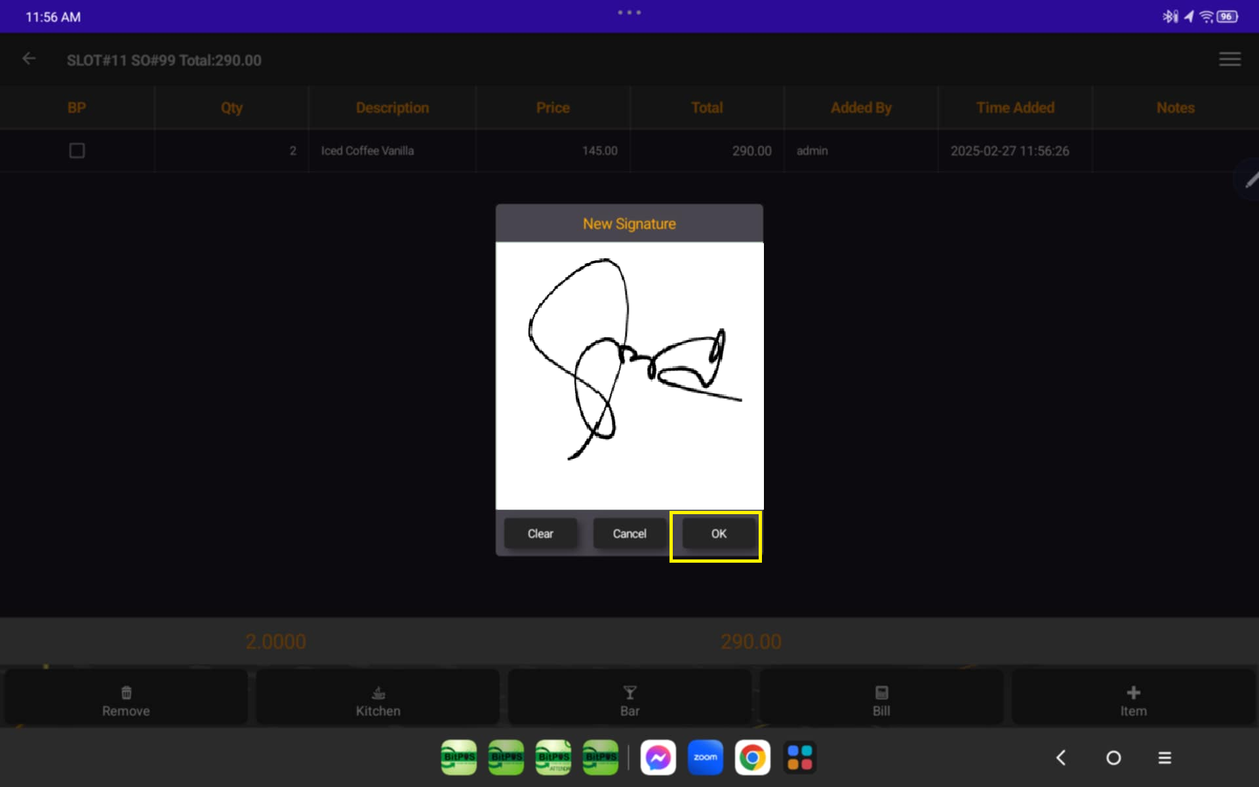Clear the drawn signature
Viewport: 1259px width, 787px height.
[x=540, y=533]
